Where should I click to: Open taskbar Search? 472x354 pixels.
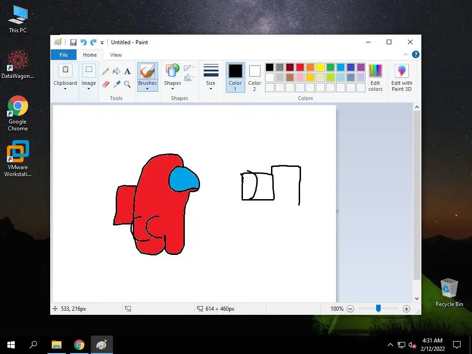33,345
